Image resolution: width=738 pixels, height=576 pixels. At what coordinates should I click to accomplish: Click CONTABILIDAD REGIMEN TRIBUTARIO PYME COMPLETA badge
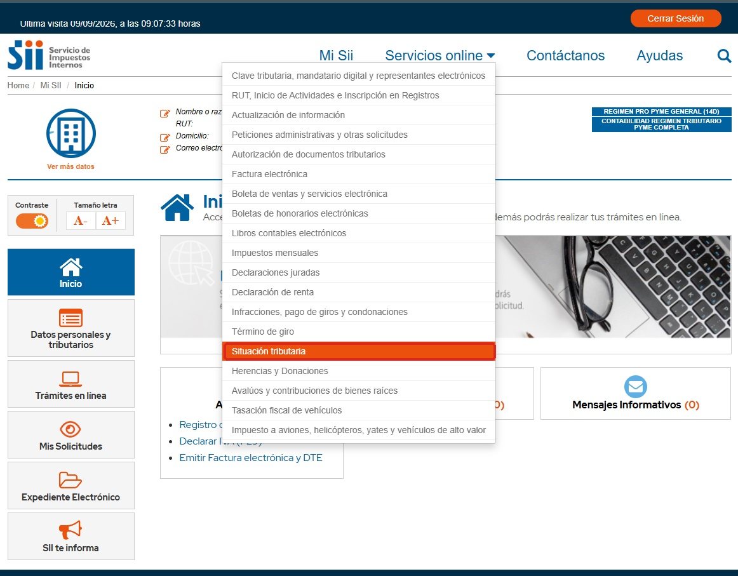click(661, 124)
